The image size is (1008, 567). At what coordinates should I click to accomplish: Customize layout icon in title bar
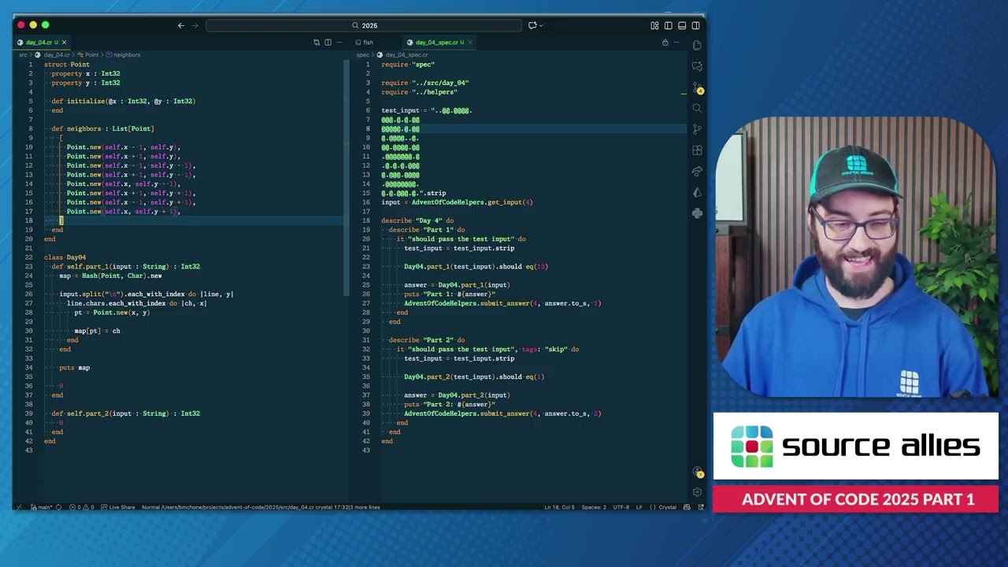654,25
